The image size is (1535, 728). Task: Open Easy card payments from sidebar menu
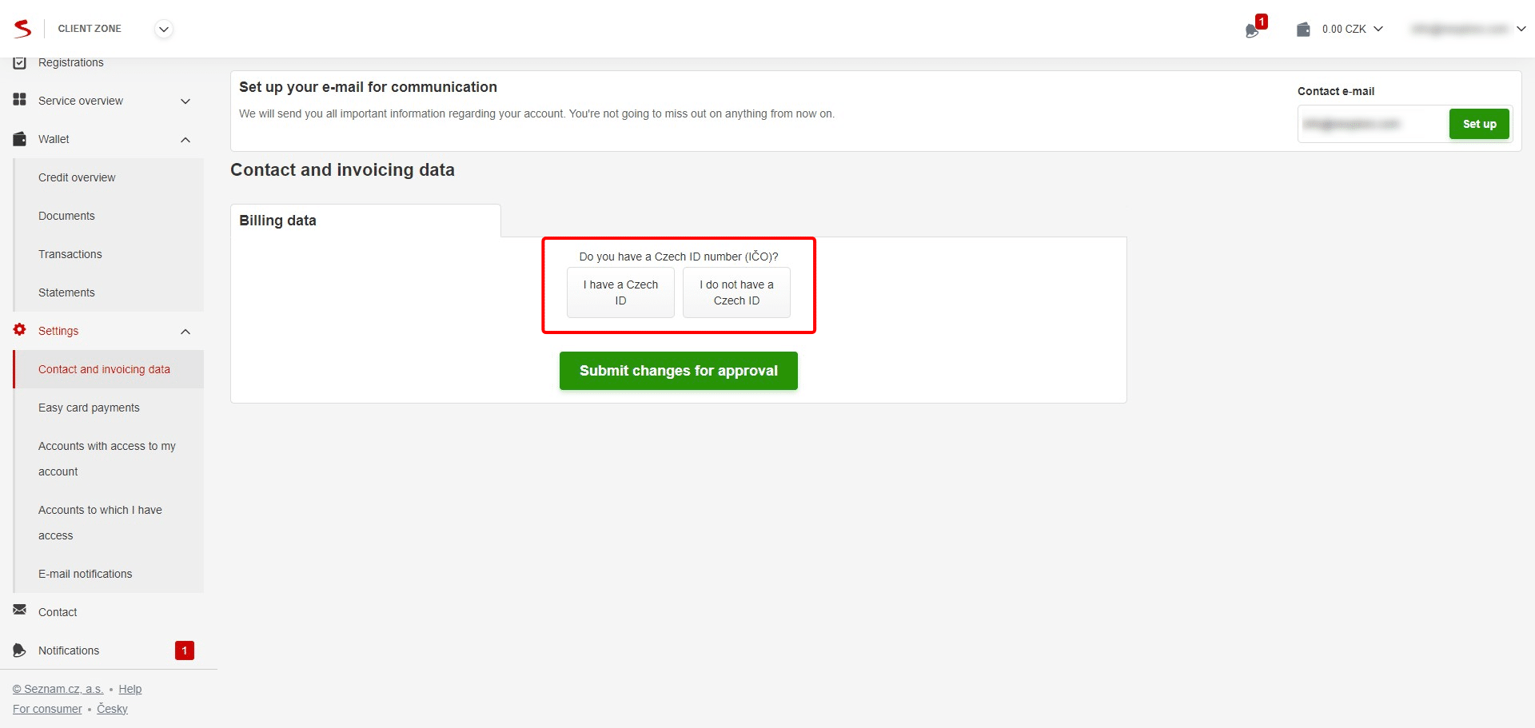(89, 407)
